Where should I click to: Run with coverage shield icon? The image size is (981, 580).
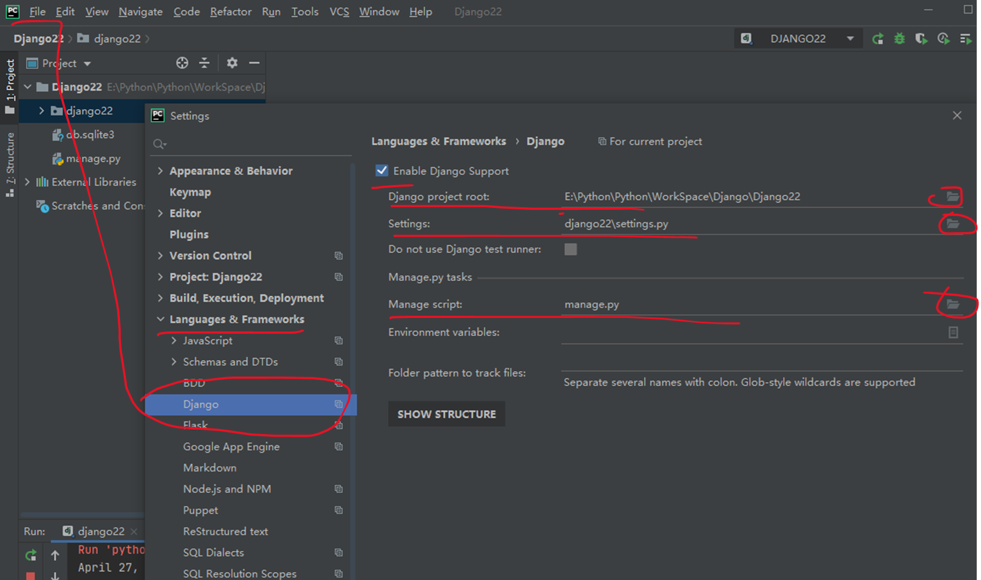pos(921,39)
